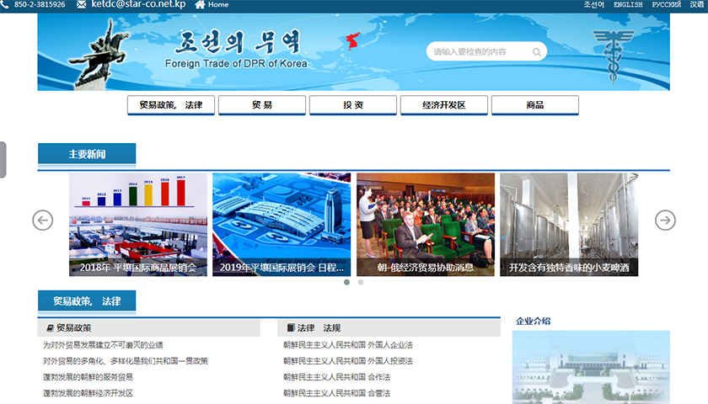Image resolution: width=708 pixels, height=404 pixels.
Task: Open 朝鲜民主主义人民共和国 合作法 link
Action: pyautogui.click(x=337, y=377)
